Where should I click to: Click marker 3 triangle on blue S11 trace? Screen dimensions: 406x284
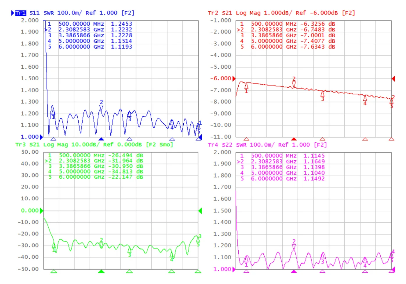coord(129,114)
